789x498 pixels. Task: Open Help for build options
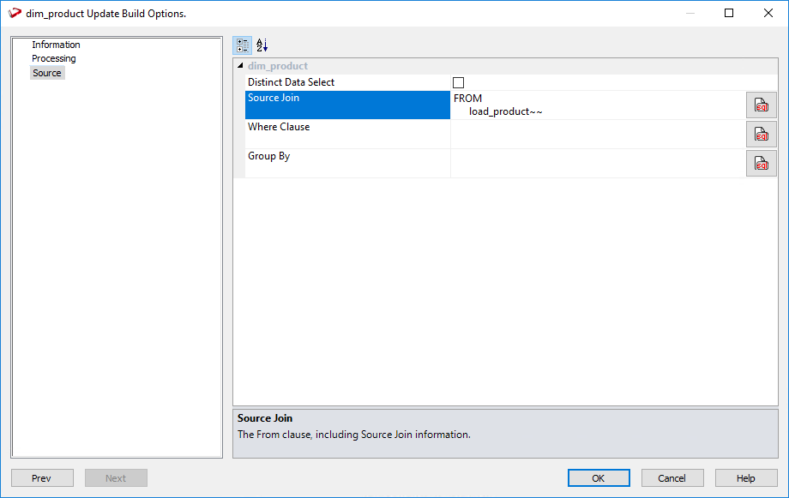(746, 478)
